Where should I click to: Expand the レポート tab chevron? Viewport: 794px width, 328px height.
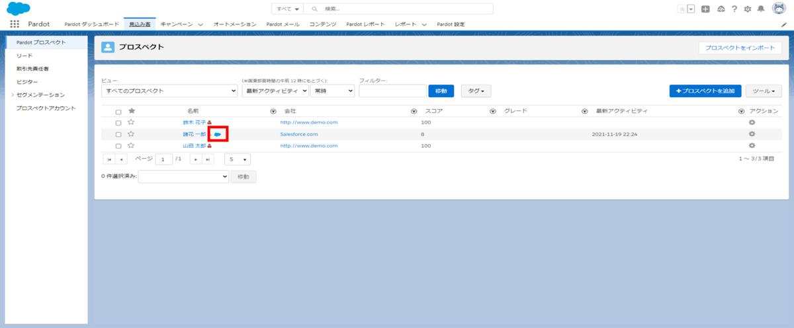click(x=424, y=24)
